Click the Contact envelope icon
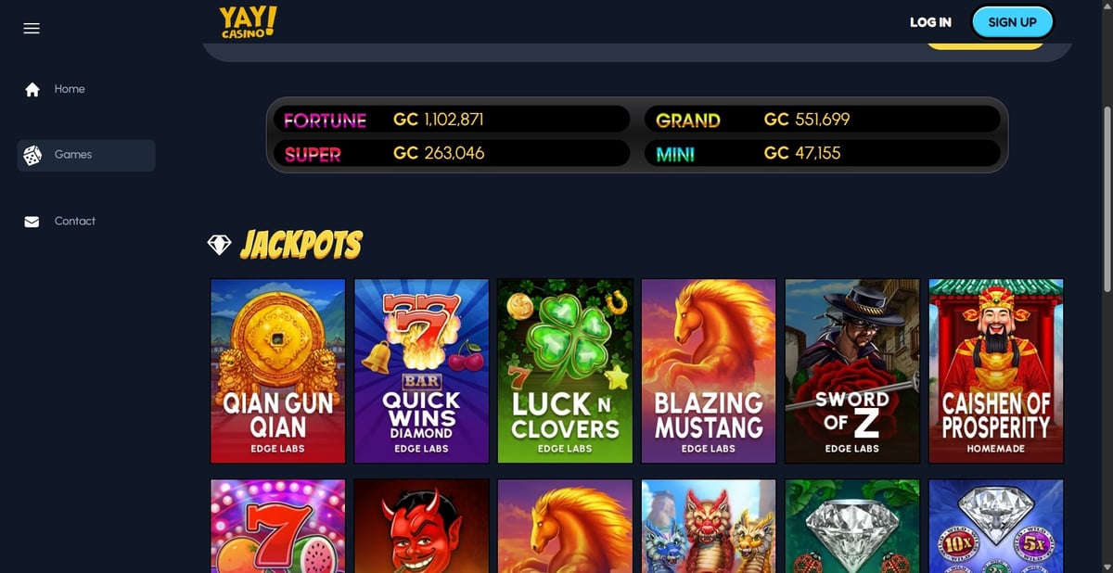 click(32, 222)
